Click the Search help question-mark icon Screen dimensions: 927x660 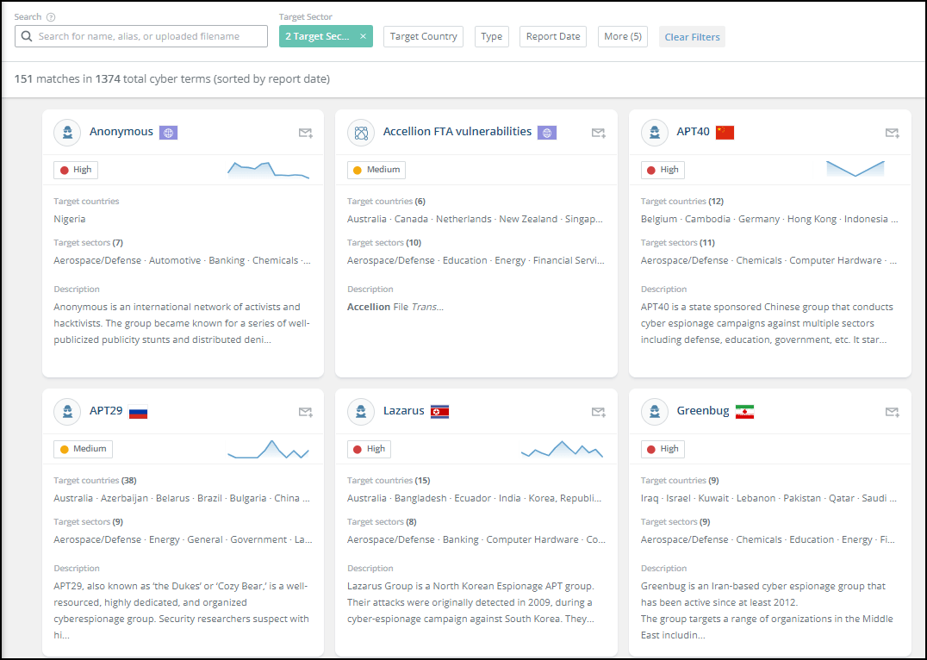point(51,17)
